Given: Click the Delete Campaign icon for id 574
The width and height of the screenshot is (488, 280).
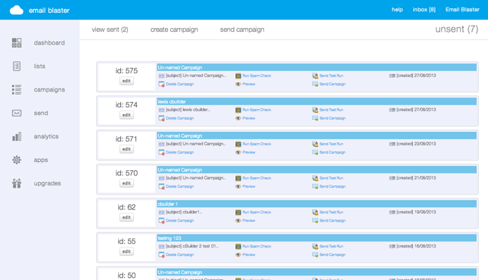Looking at the screenshot, I should point(161,118).
